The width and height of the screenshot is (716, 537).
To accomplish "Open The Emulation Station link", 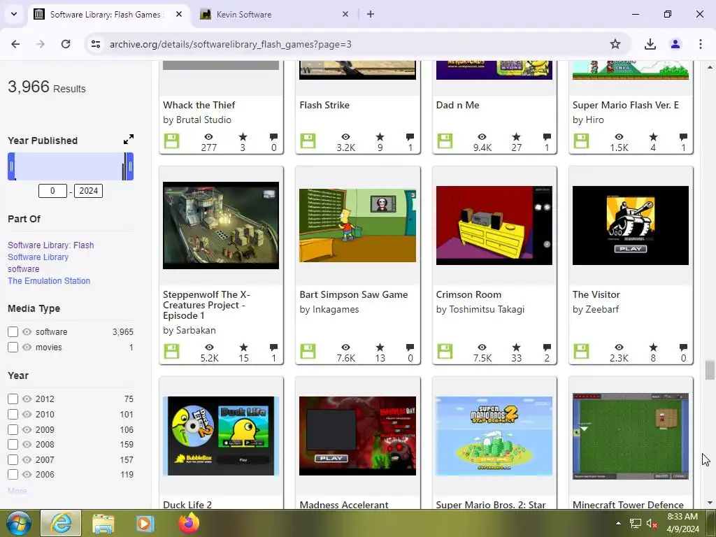I will (49, 281).
